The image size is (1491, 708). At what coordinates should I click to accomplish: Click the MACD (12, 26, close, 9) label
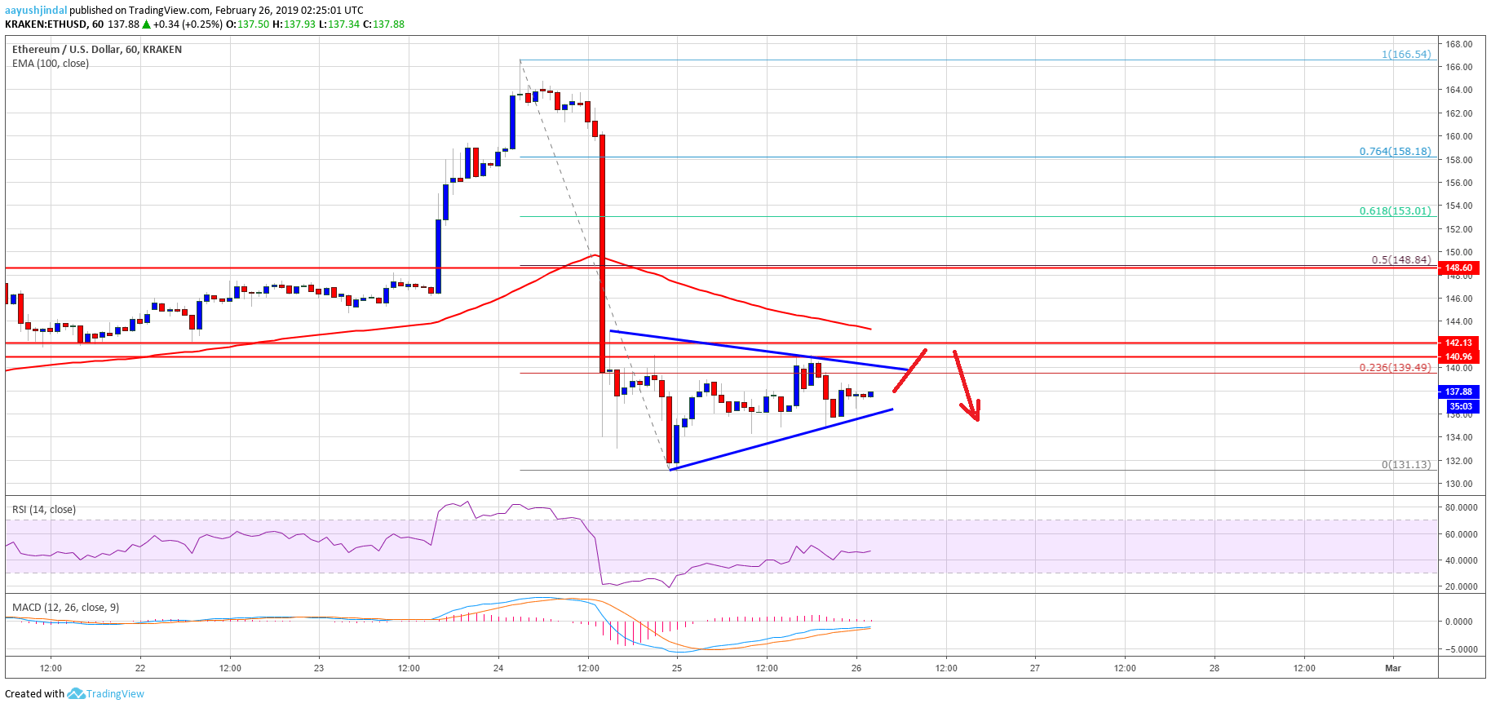pos(65,608)
